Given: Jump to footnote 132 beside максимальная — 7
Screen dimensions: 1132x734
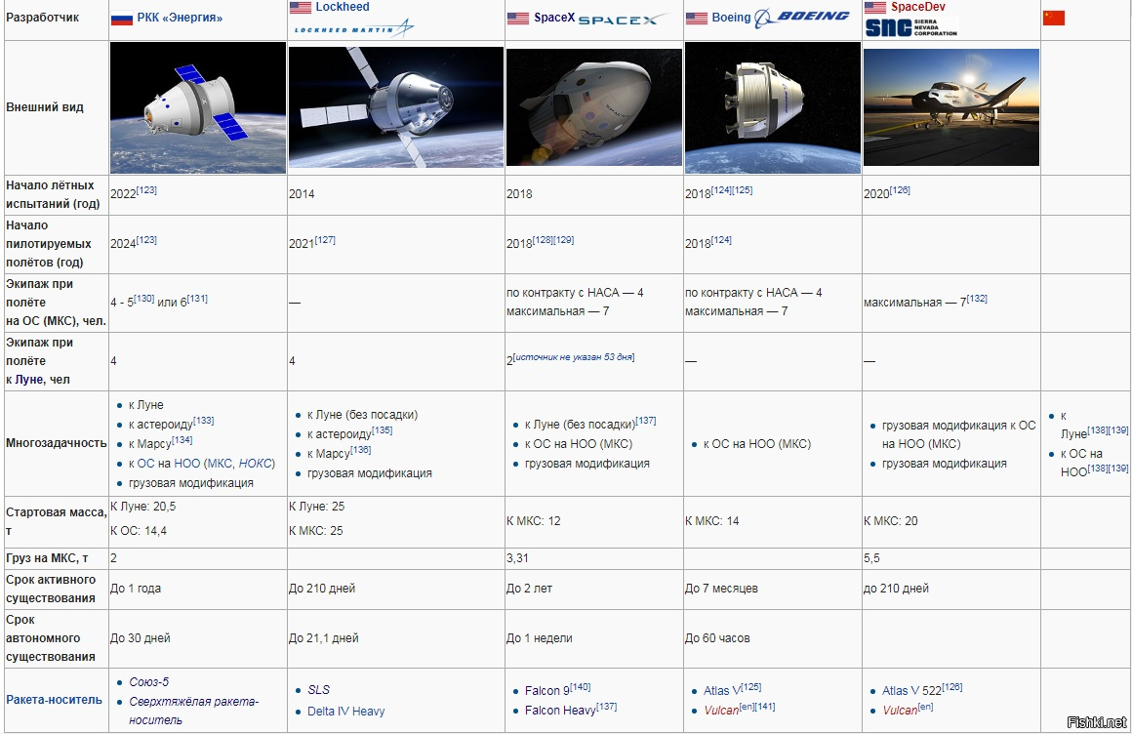Looking at the screenshot, I should (977, 299).
